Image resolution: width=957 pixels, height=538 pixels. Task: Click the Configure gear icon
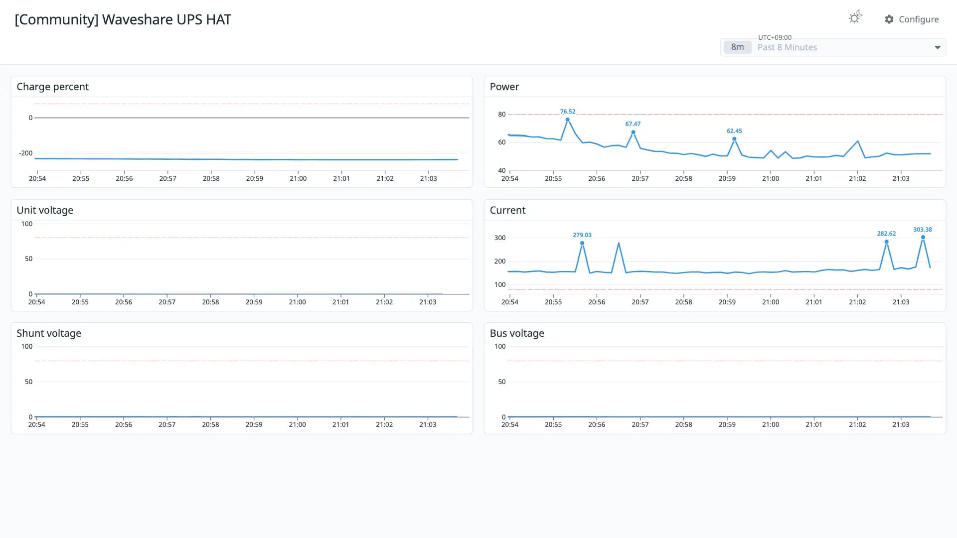pyautogui.click(x=889, y=19)
